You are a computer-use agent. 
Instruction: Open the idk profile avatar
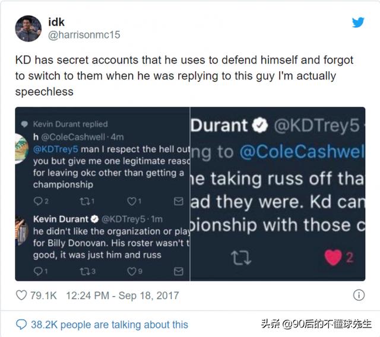pos(28,28)
